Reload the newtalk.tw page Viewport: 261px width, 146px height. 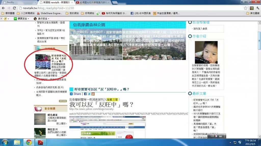point(14,8)
